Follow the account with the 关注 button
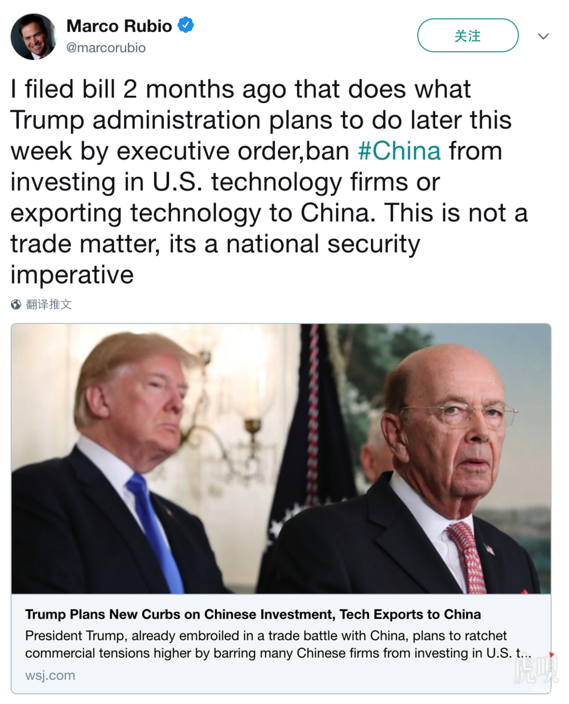The width and height of the screenshot is (569, 704). pyautogui.click(x=468, y=36)
